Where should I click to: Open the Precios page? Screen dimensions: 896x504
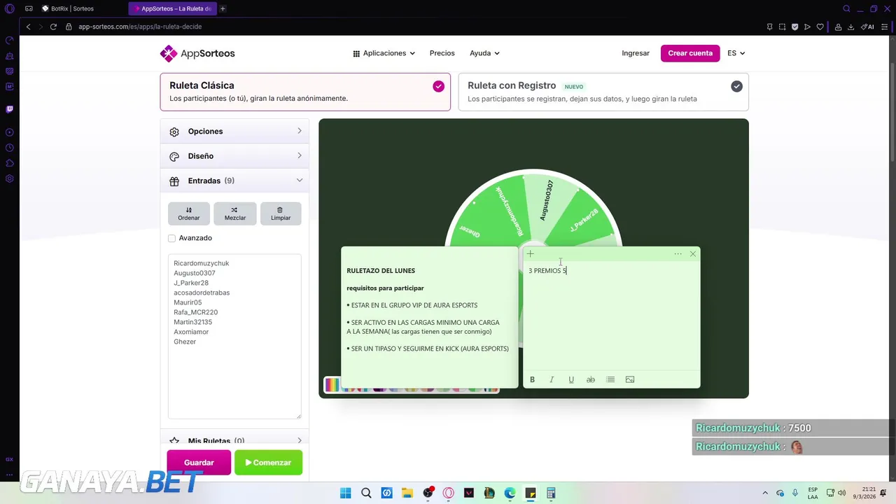tap(442, 53)
